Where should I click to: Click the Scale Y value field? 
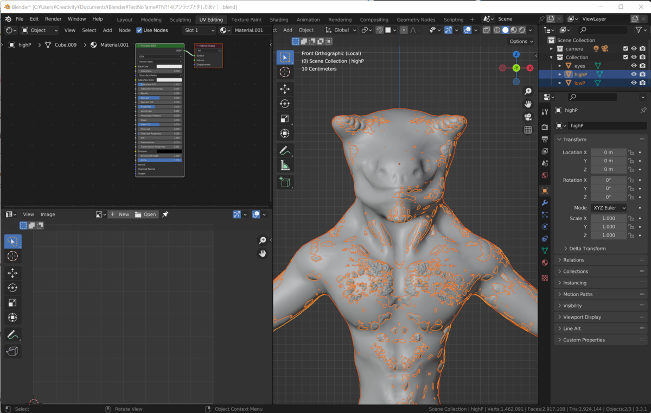(609, 227)
